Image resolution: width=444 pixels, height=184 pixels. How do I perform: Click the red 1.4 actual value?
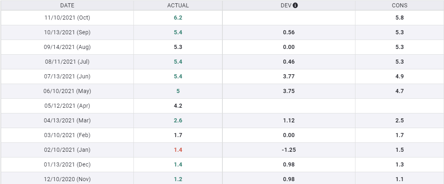(x=178, y=150)
